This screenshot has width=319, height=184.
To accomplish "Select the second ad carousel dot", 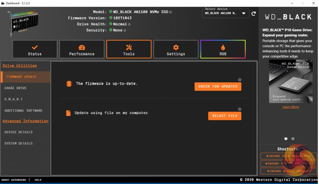I will click(x=293, y=139).
